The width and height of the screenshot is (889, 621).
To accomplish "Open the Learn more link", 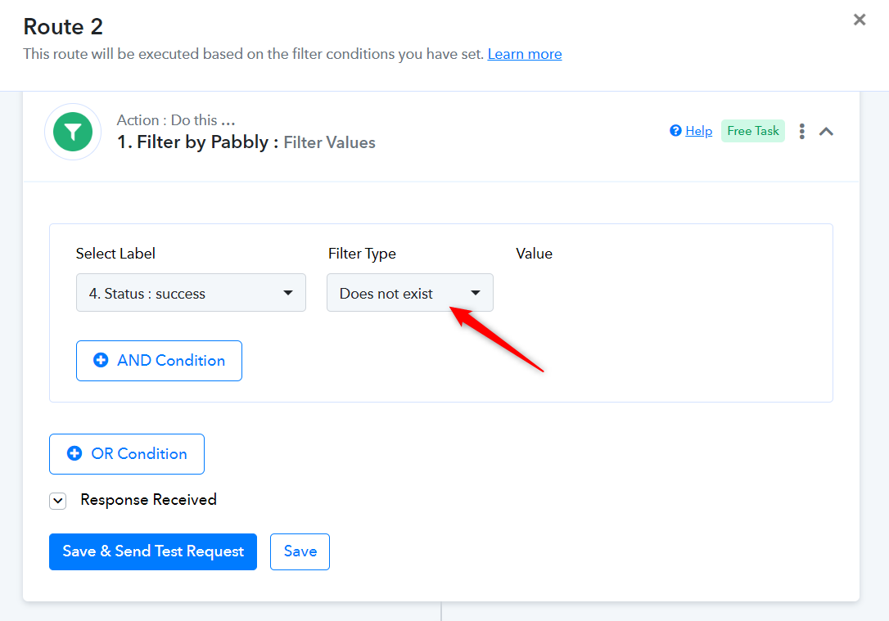I will click(x=525, y=54).
